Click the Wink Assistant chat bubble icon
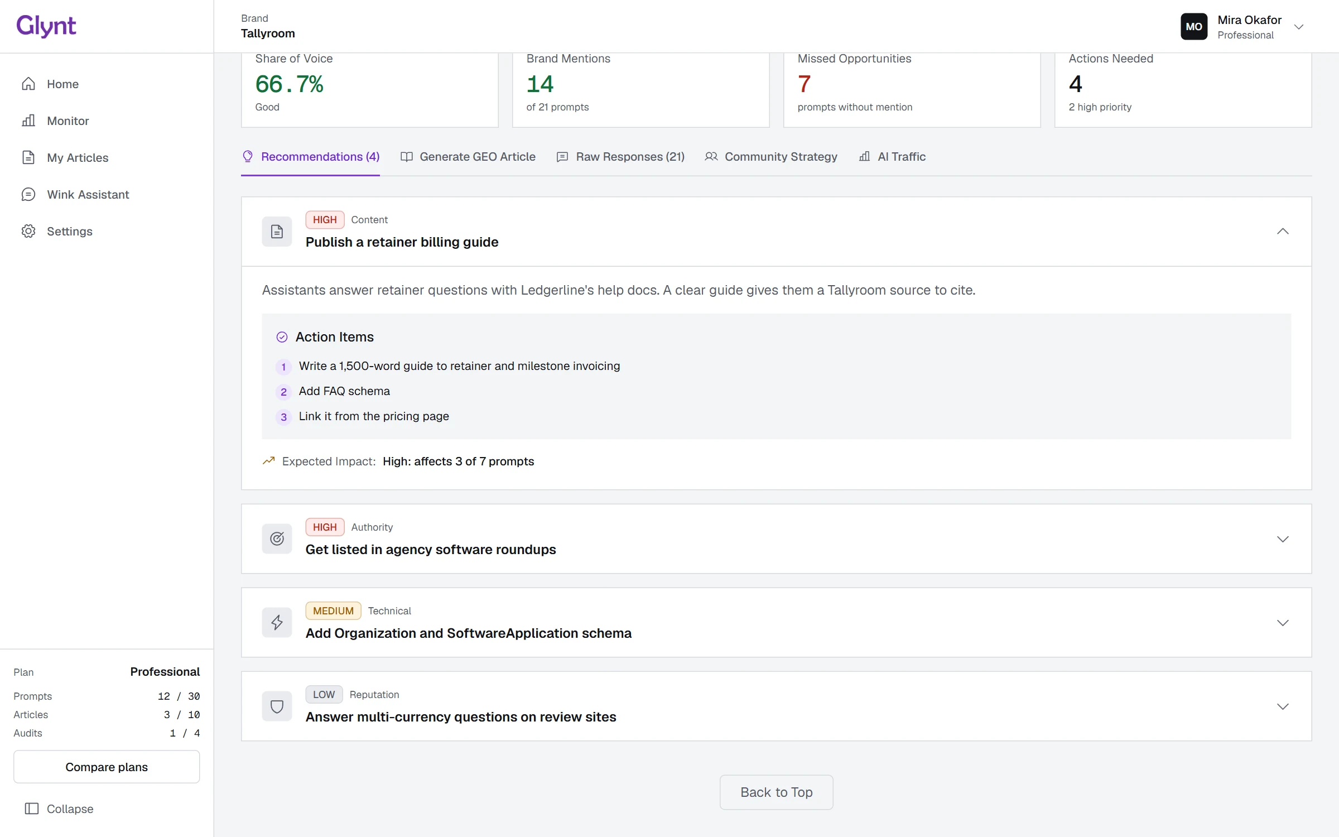The image size is (1339, 837). [28, 194]
